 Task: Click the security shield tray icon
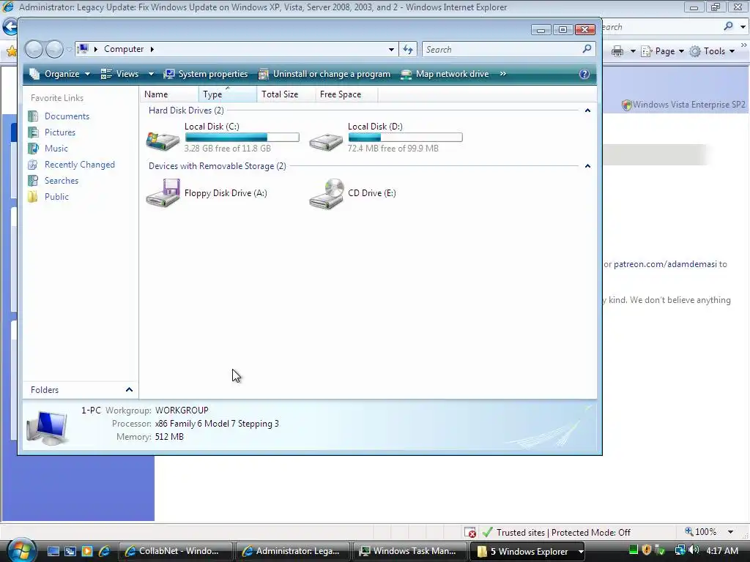(x=647, y=550)
